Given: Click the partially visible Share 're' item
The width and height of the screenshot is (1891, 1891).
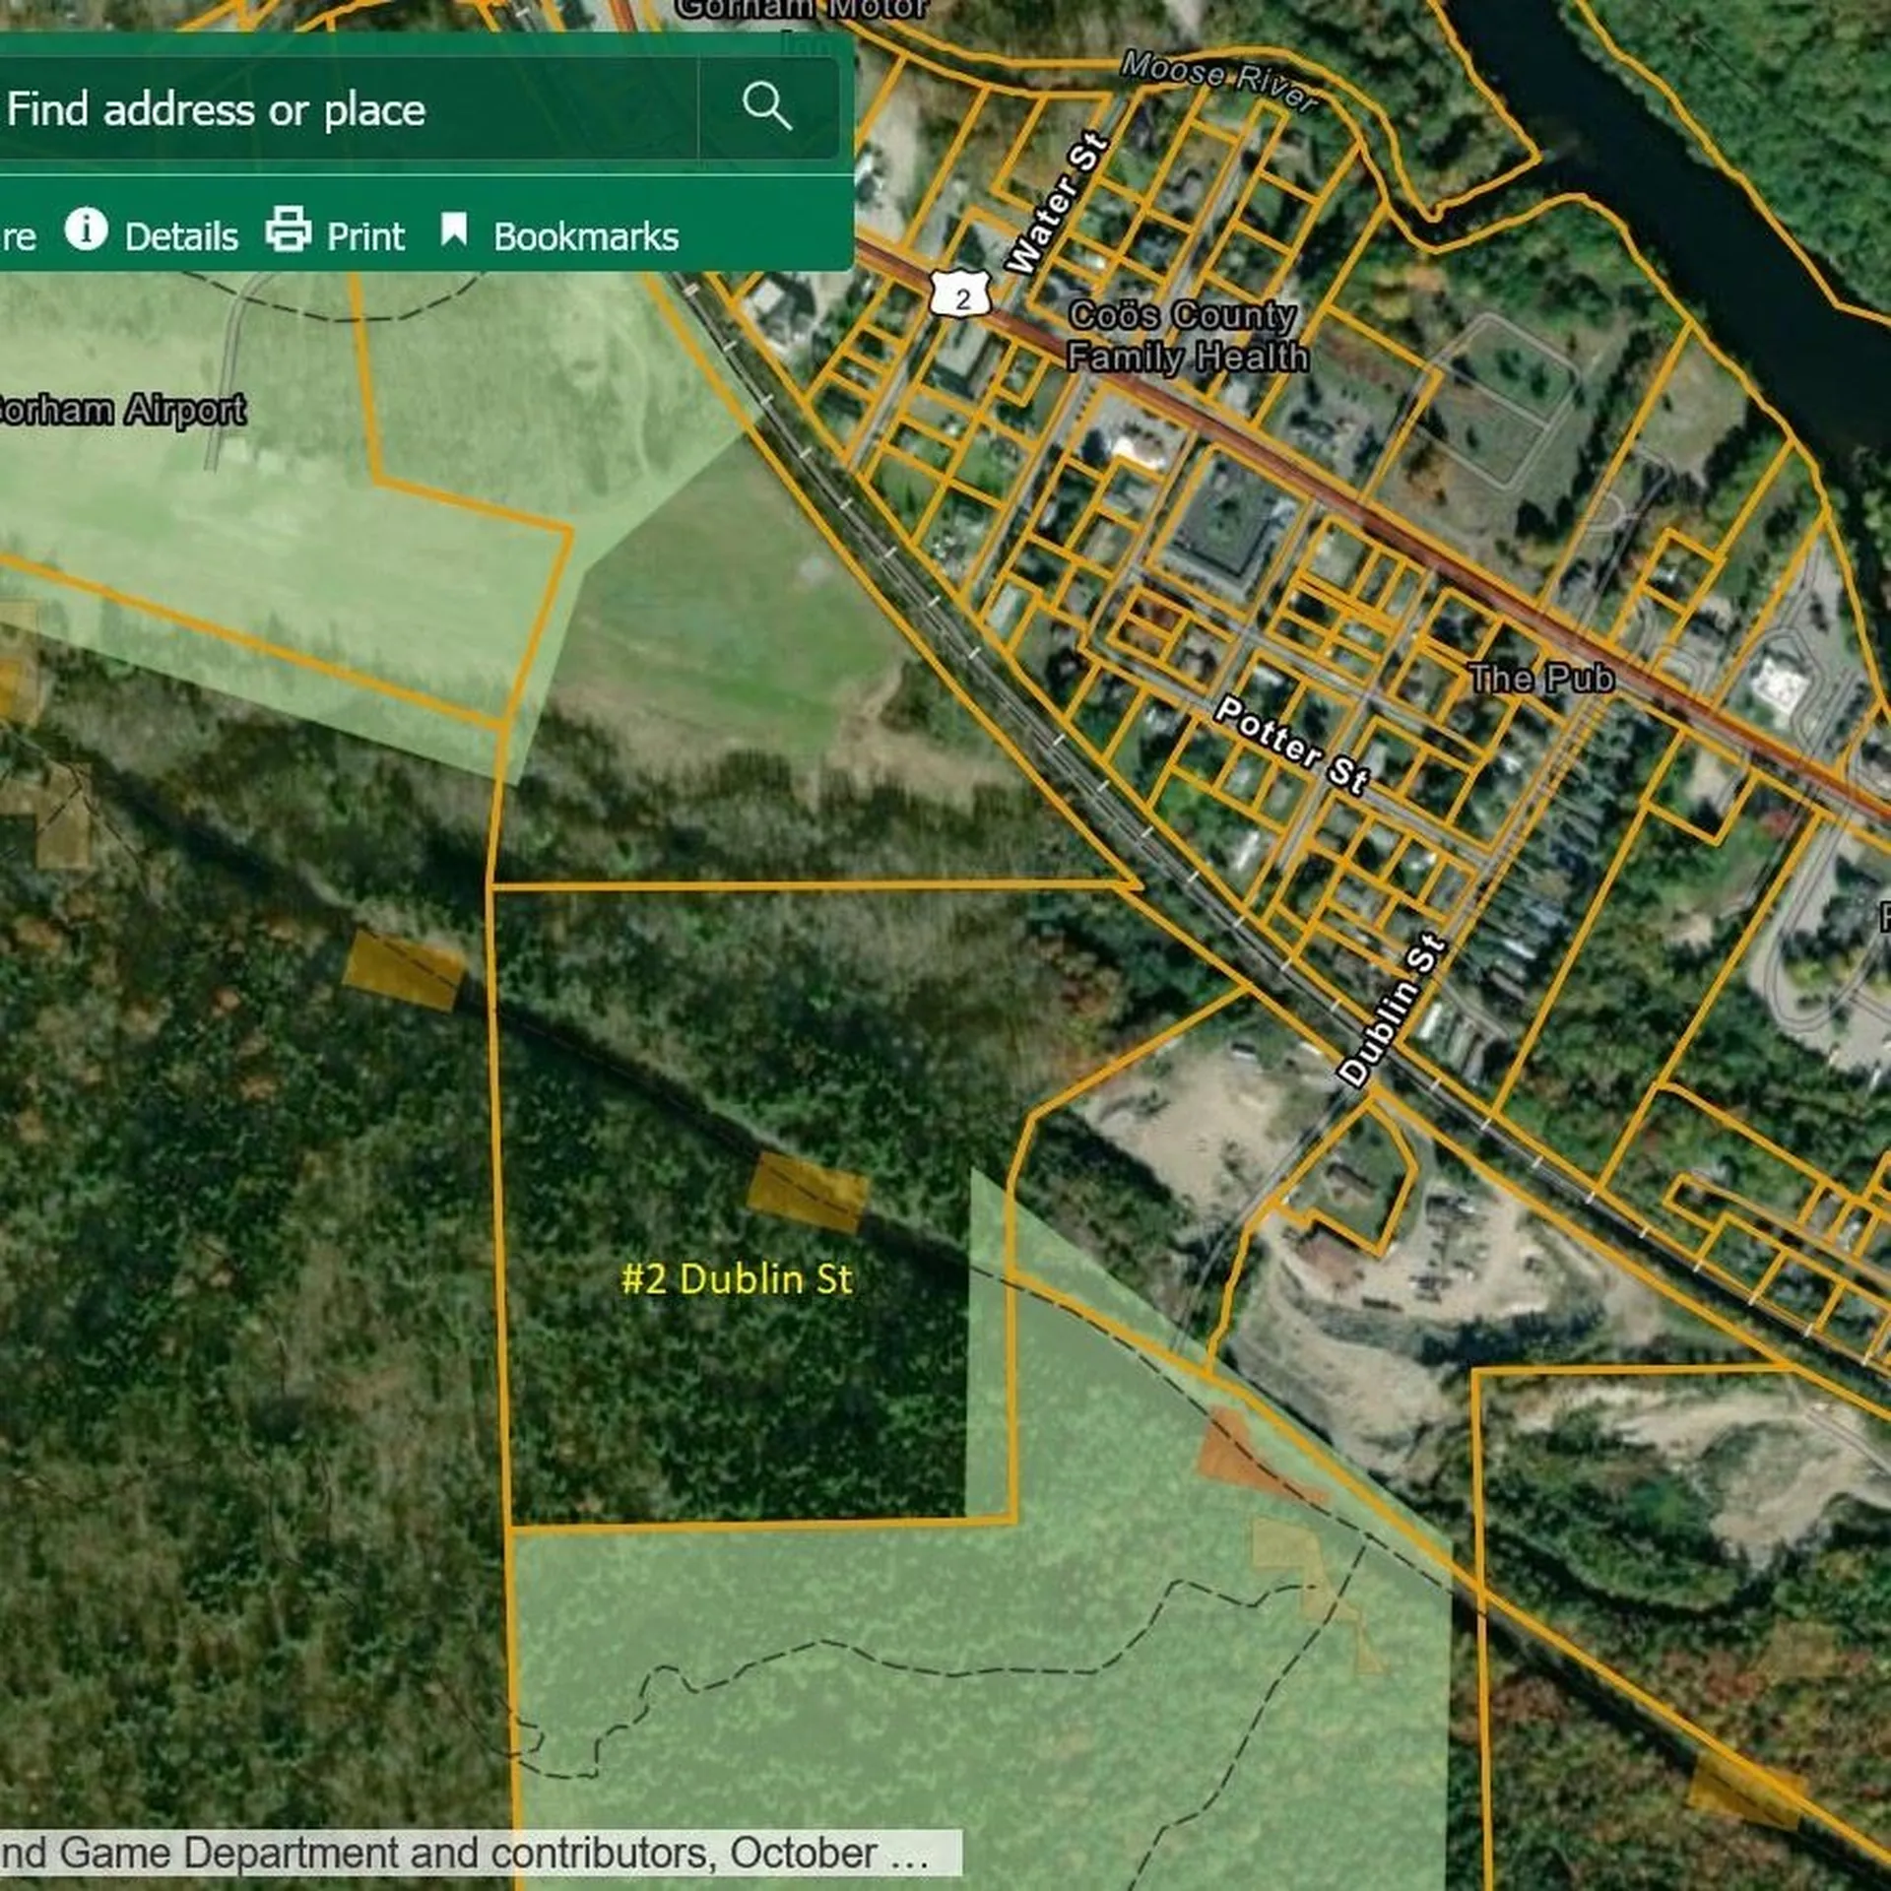Looking at the screenshot, I should pos(18,237).
